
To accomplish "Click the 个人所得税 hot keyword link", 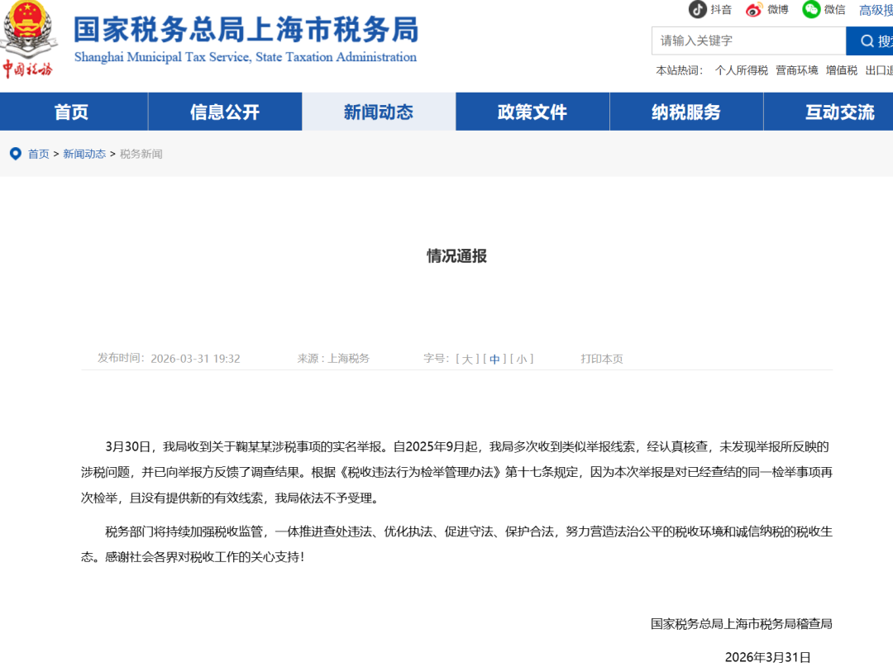I will 741,70.
